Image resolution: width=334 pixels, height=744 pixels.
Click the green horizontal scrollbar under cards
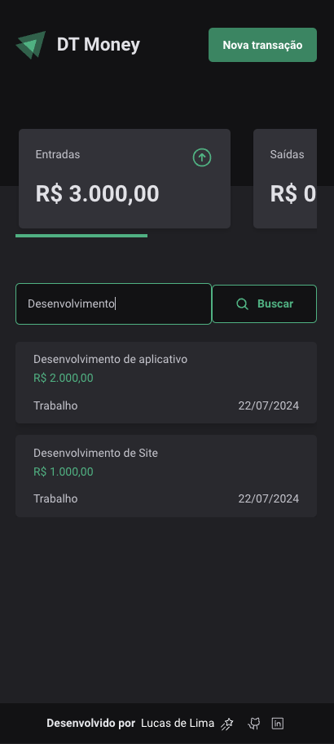click(81, 235)
